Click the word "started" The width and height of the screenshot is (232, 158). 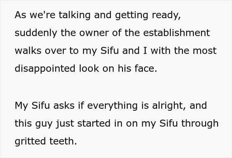94,123
